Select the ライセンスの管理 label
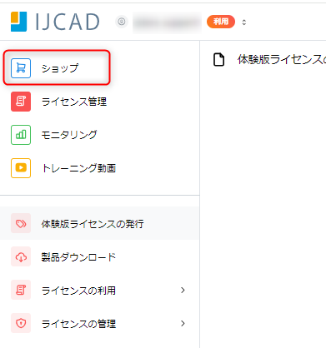The width and height of the screenshot is (326, 348). coord(78,324)
